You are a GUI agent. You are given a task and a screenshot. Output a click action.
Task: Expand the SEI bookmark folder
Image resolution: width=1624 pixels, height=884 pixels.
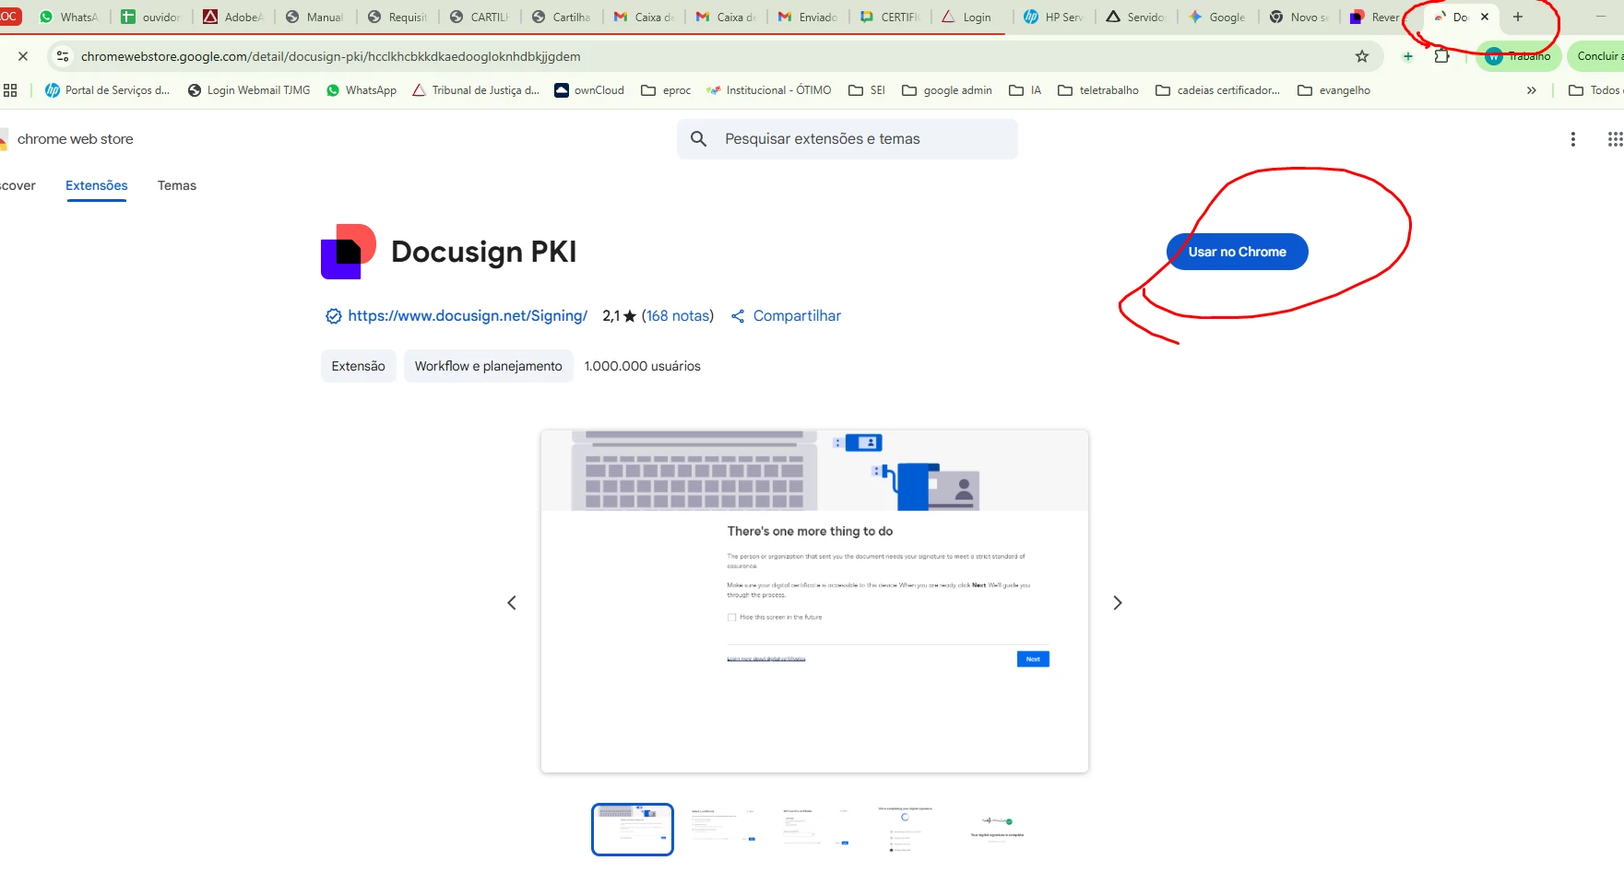(867, 90)
